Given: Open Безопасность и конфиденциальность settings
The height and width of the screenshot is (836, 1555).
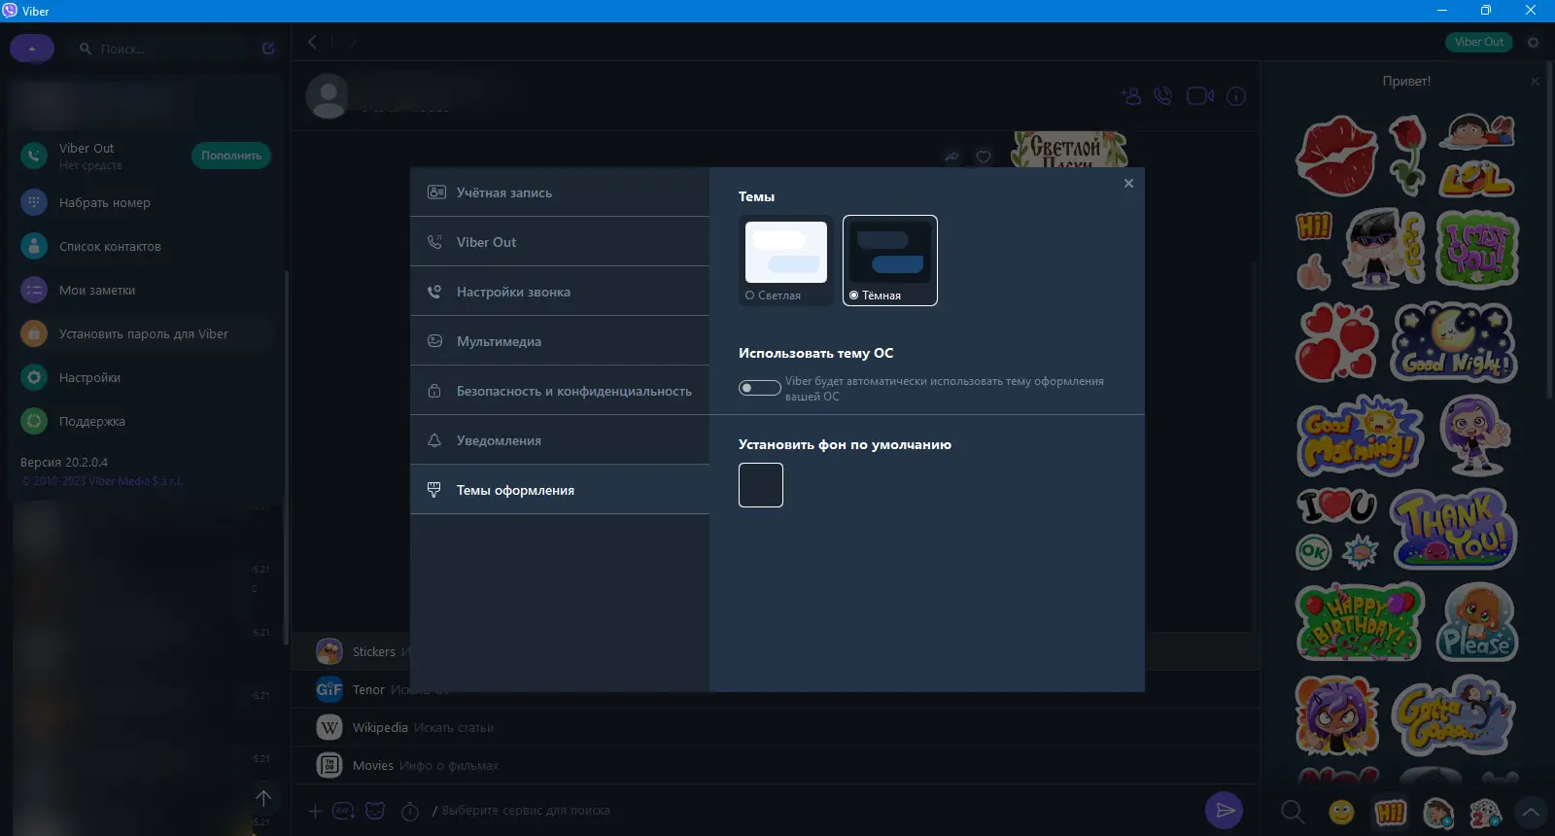Looking at the screenshot, I should pyautogui.click(x=560, y=391).
